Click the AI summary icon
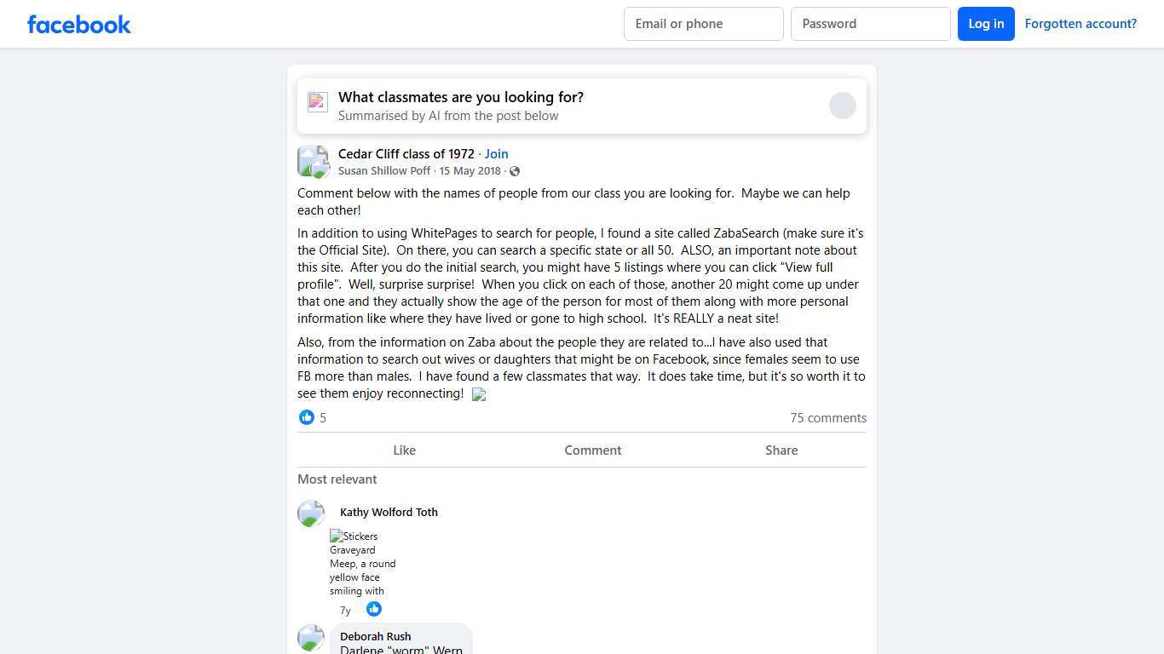The image size is (1164, 654). [x=318, y=102]
